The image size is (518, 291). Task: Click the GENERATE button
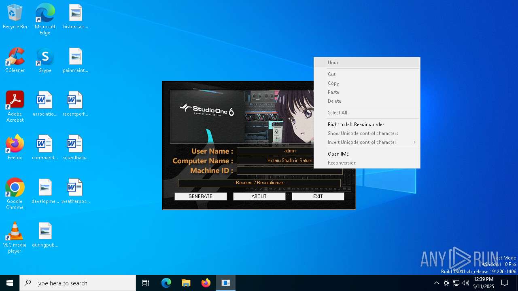point(200,196)
